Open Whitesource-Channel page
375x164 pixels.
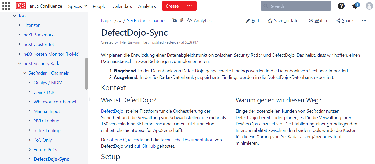(x=55, y=102)
